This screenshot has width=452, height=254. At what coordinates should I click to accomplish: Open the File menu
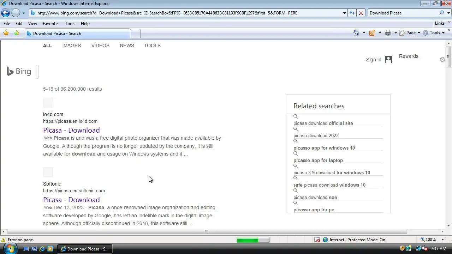point(7,23)
